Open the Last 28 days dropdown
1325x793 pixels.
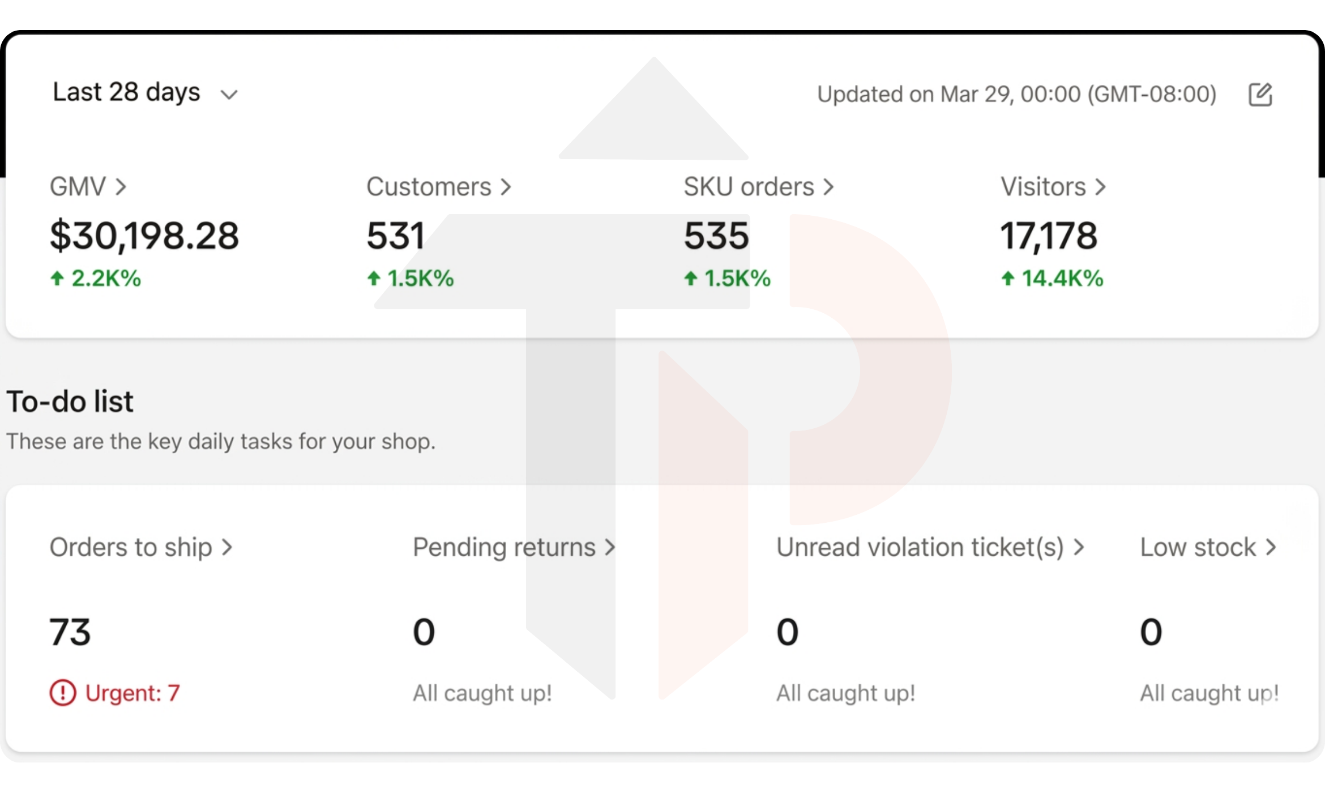126,92
